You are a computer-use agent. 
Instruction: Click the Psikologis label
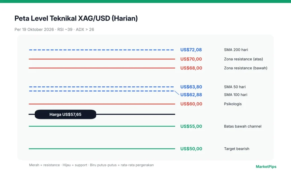[233, 104]
